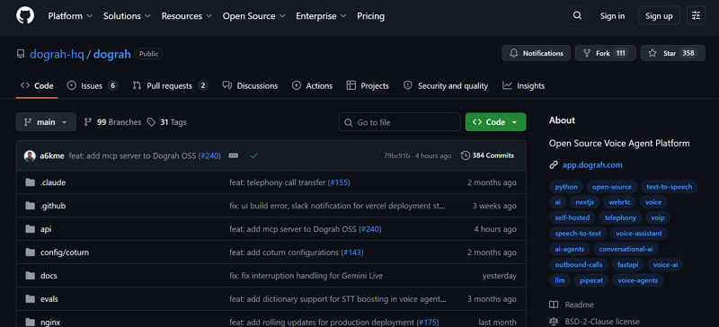The image size is (719, 327).
Task: Open the nginx folder name
Action: point(50,323)
